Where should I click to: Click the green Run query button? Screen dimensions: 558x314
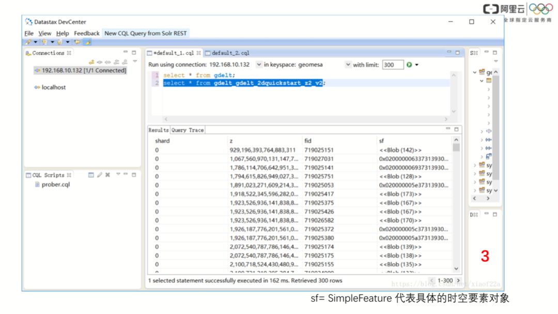click(409, 65)
